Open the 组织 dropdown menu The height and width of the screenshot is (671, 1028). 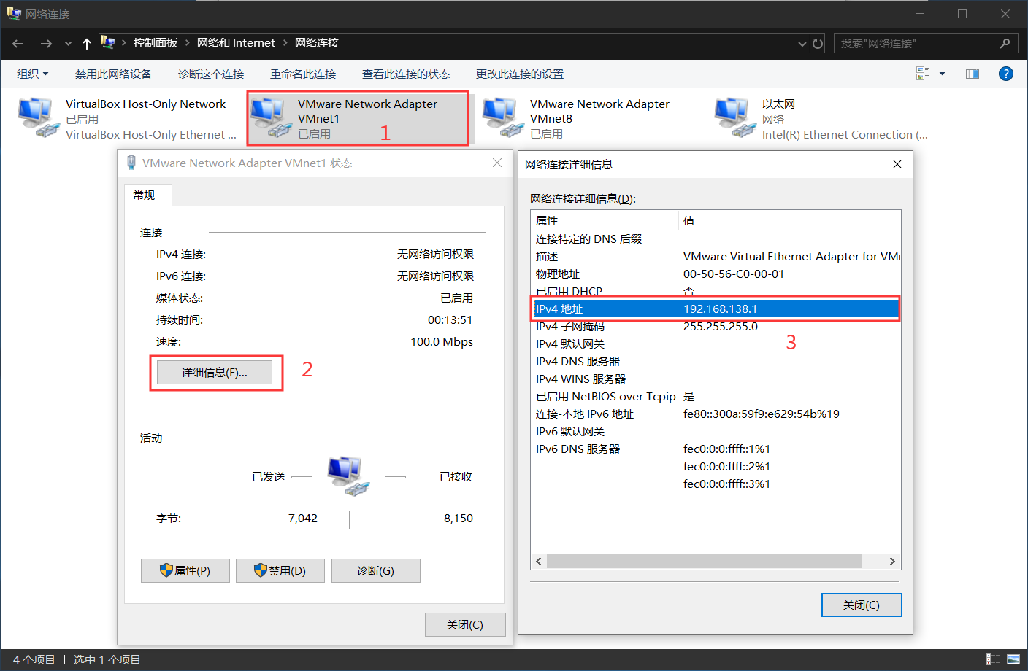pos(33,74)
